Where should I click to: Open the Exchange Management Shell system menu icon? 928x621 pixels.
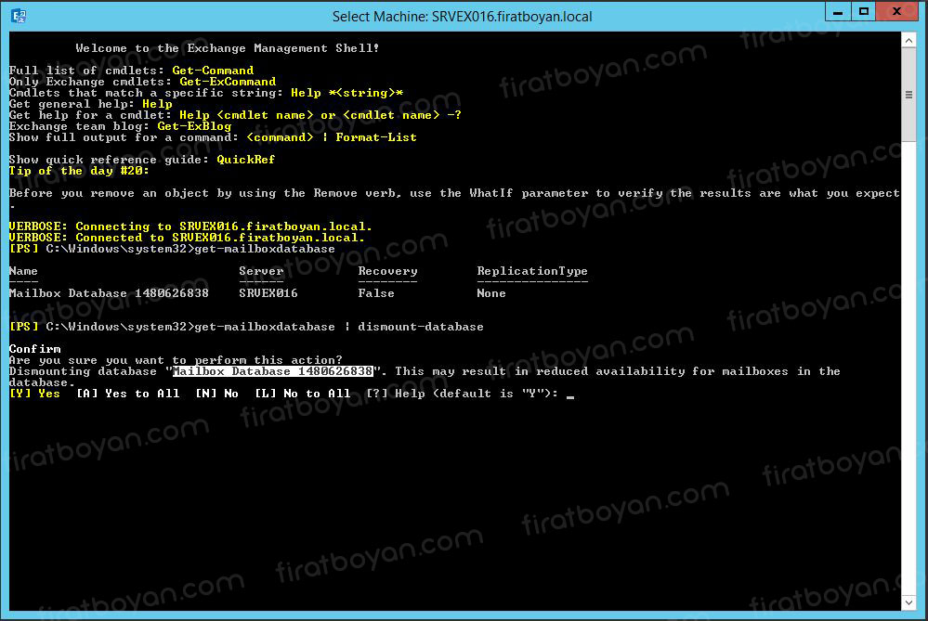(x=19, y=16)
